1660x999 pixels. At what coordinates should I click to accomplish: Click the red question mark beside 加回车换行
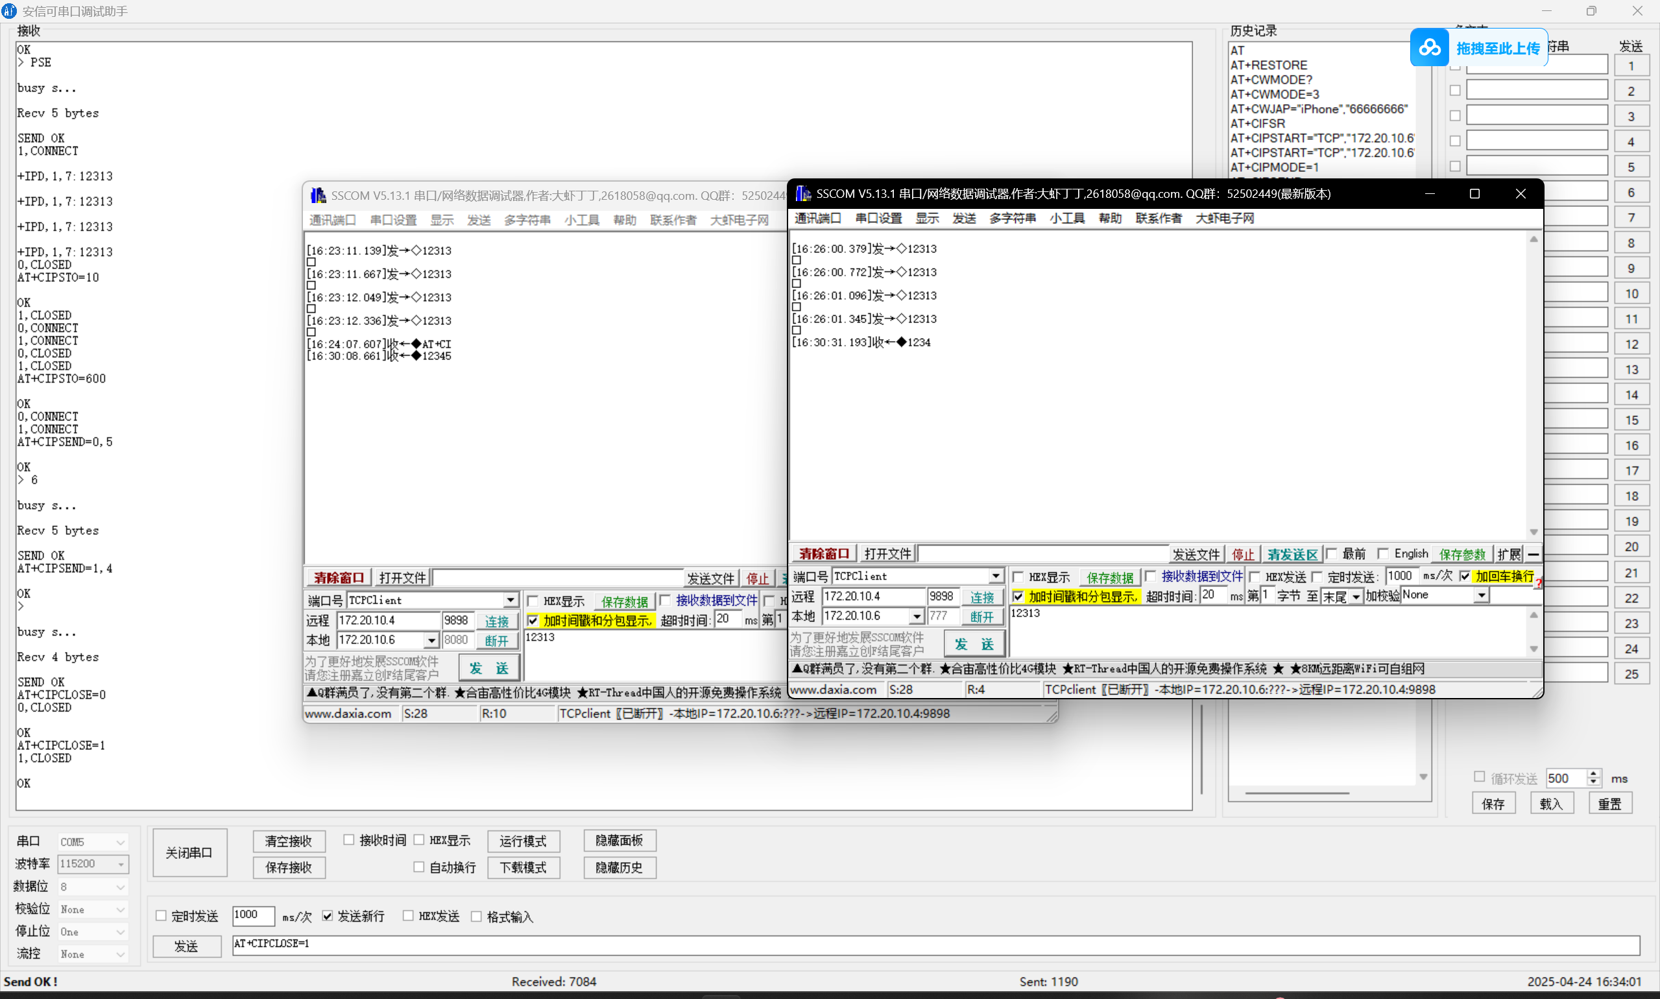pos(1539,584)
